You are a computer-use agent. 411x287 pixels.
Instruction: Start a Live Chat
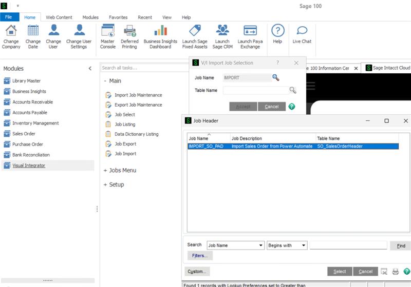coord(302,34)
